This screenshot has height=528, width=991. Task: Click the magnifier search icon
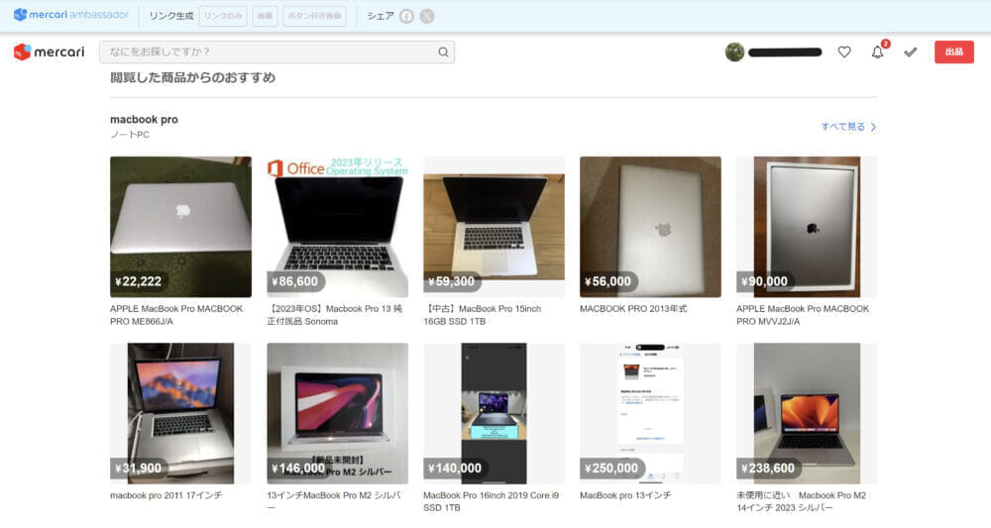click(x=443, y=52)
